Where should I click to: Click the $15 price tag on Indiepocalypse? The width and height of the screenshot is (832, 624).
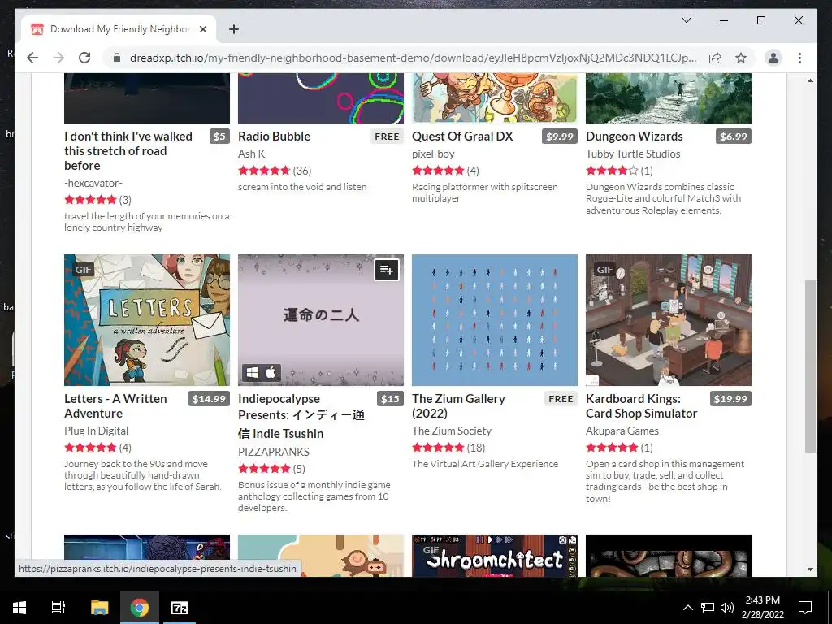[x=391, y=399]
